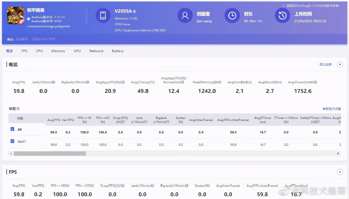Switch to the Network tab
Viewport: 349px width, 199px height.
96,51
